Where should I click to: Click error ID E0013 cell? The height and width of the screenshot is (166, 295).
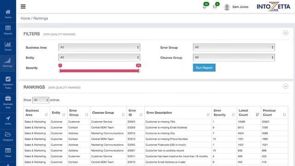click(x=131, y=162)
